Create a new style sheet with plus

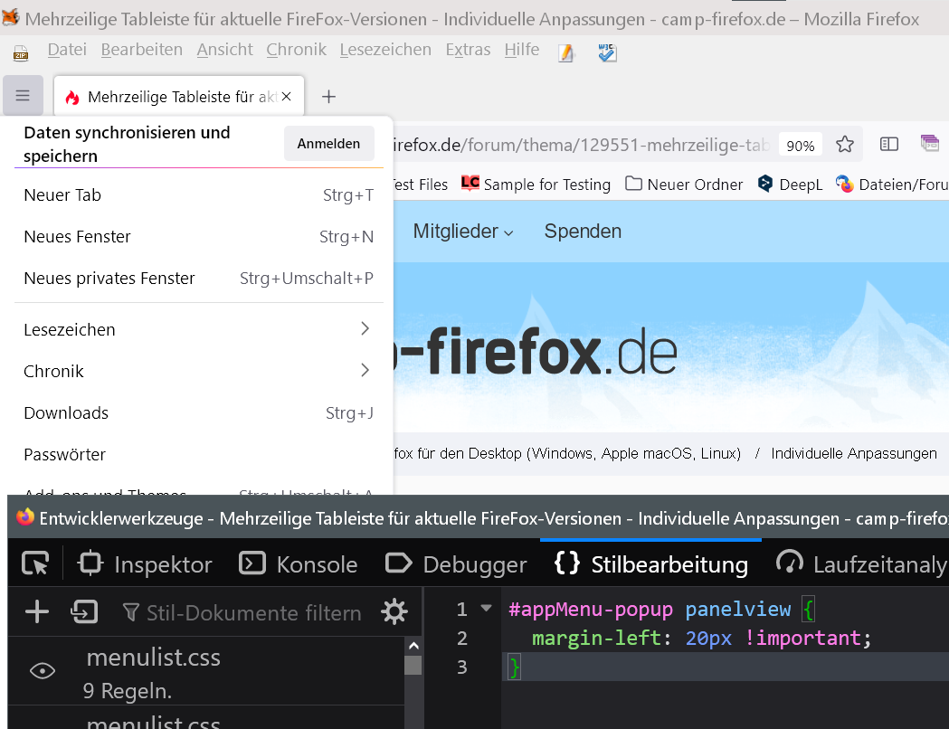(x=37, y=611)
